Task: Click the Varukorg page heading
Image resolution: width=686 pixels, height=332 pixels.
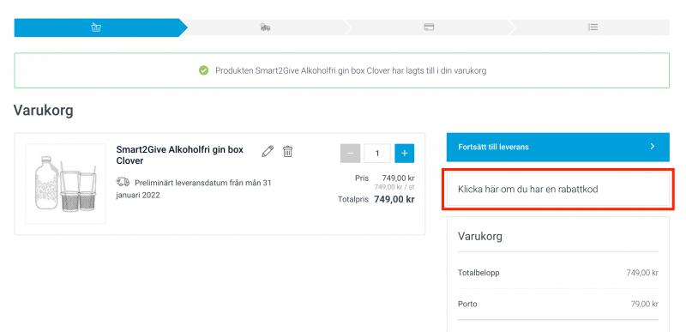Action: tap(44, 110)
